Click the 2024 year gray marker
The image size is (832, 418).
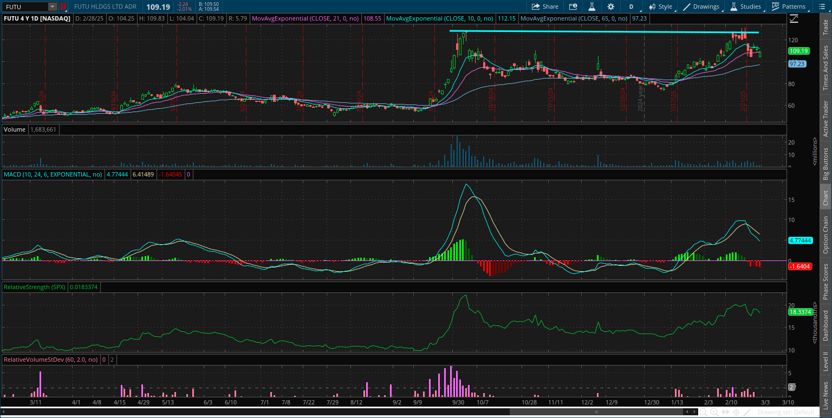pos(640,98)
